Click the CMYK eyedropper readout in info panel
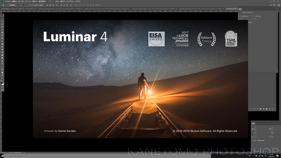 point(270,129)
